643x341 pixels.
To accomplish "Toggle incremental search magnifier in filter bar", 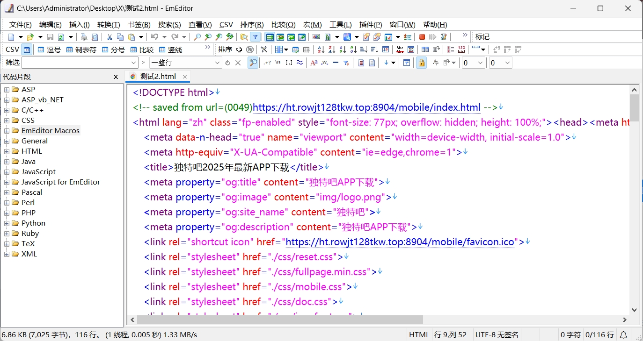I will [253, 63].
